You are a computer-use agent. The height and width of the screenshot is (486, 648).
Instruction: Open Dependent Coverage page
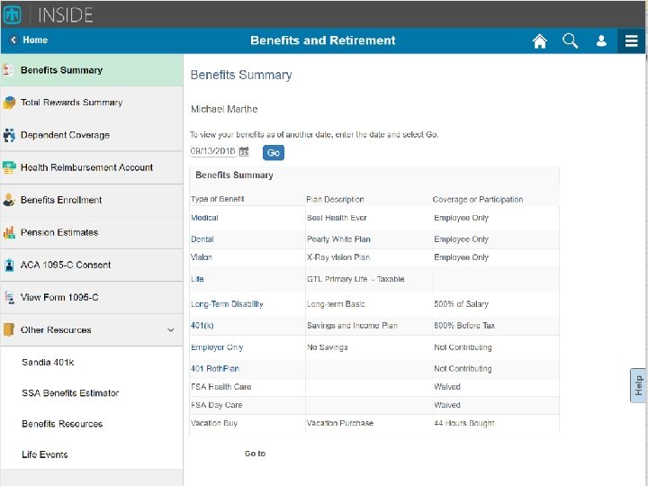tap(92, 135)
